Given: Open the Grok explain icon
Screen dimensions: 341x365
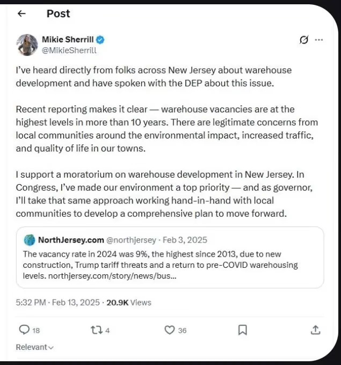Looking at the screenshot, I should 304,40.
